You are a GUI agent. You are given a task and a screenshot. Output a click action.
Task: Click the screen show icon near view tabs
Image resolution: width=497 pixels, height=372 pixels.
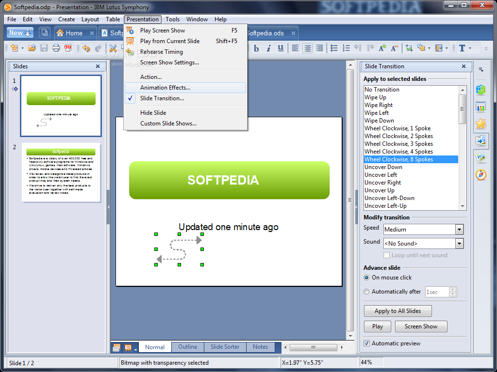128,348
